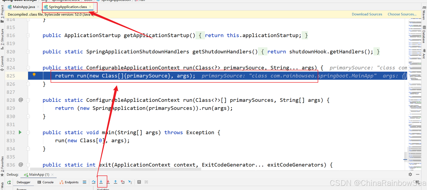
Task: Hide the Debug tool window
Action: click(418, 175)
